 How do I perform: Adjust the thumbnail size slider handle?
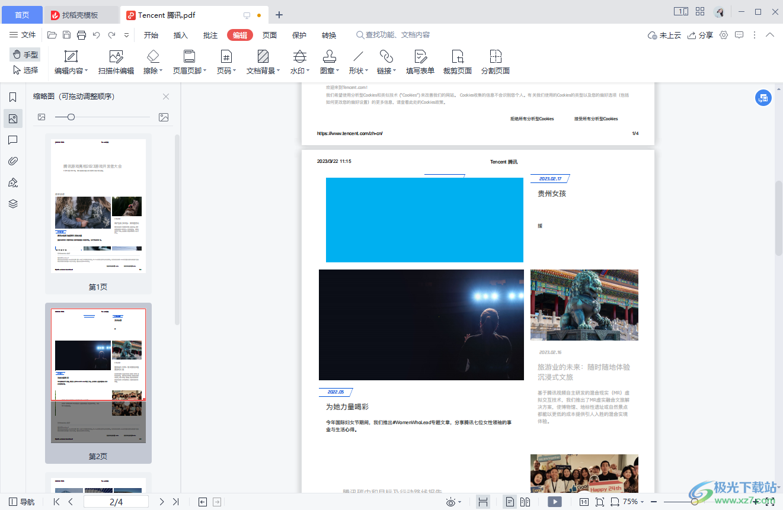(71, 117)
